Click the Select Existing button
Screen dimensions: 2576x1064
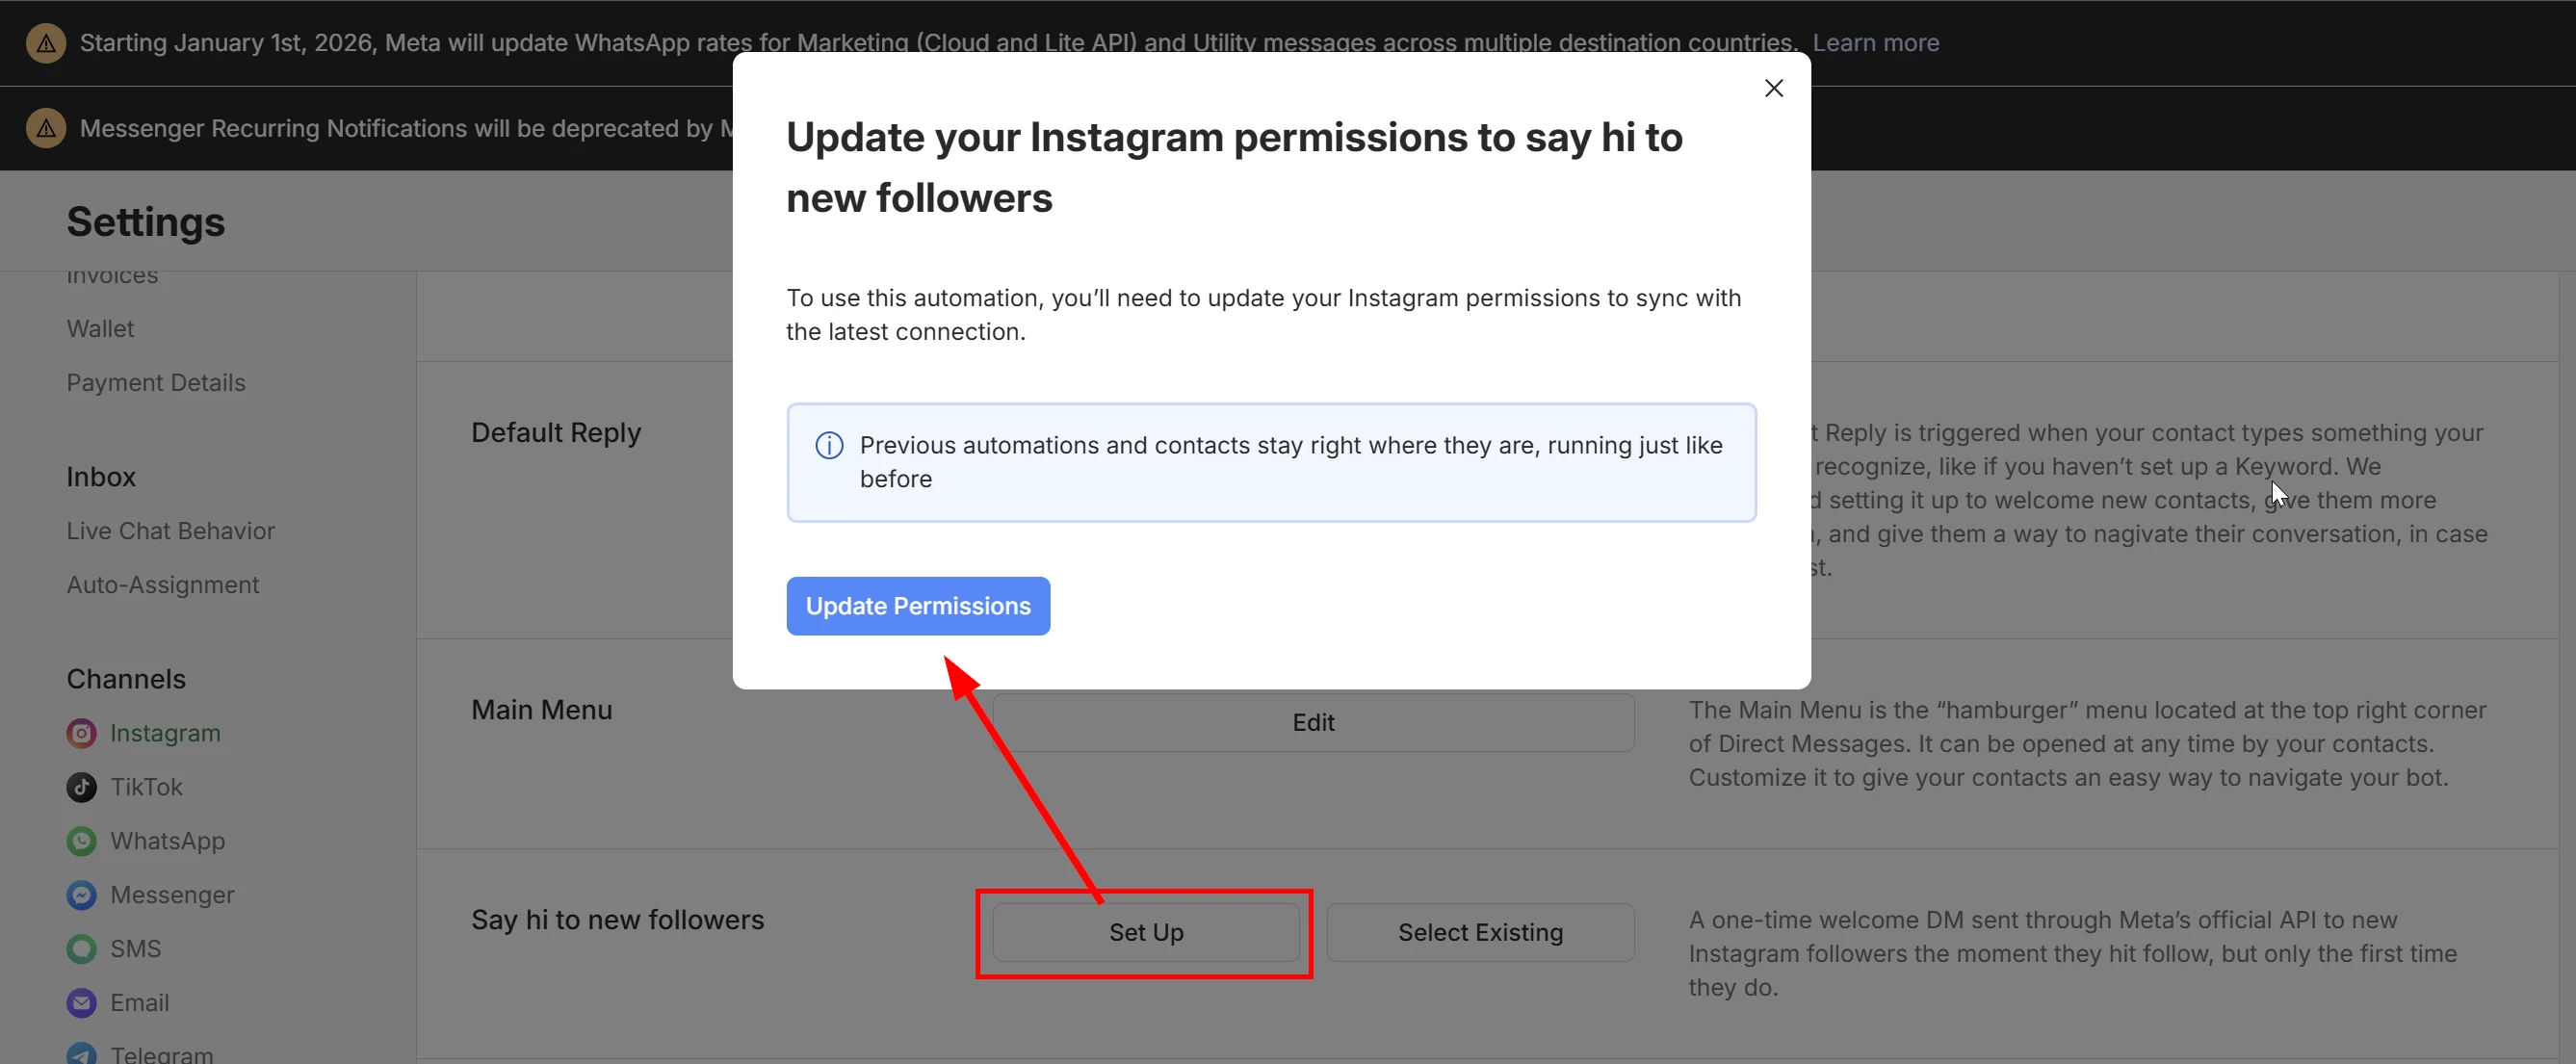point(1479,932)
